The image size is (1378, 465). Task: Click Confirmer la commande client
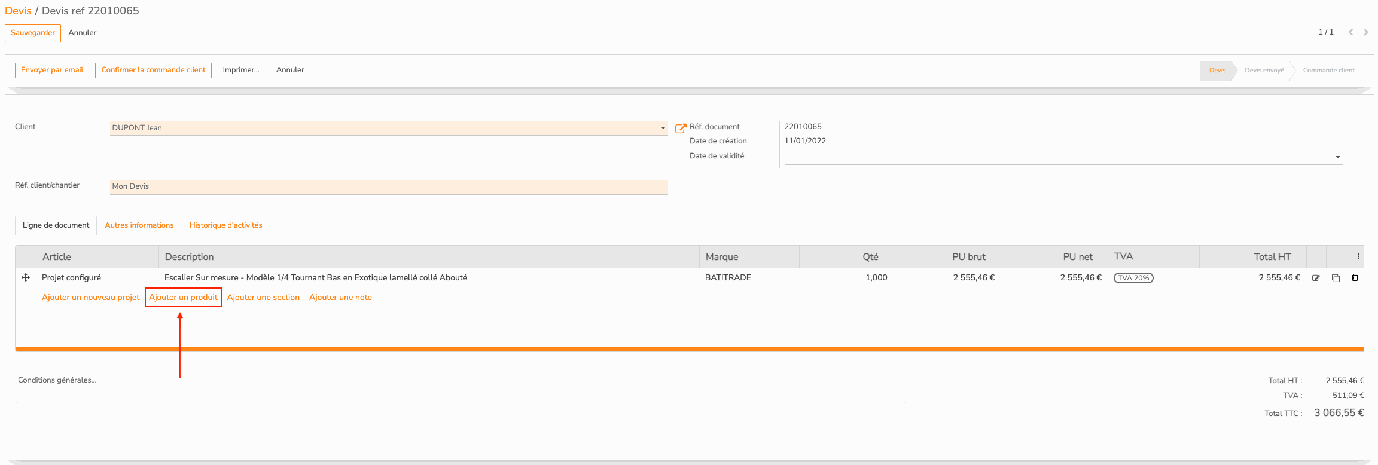point(153,70)
